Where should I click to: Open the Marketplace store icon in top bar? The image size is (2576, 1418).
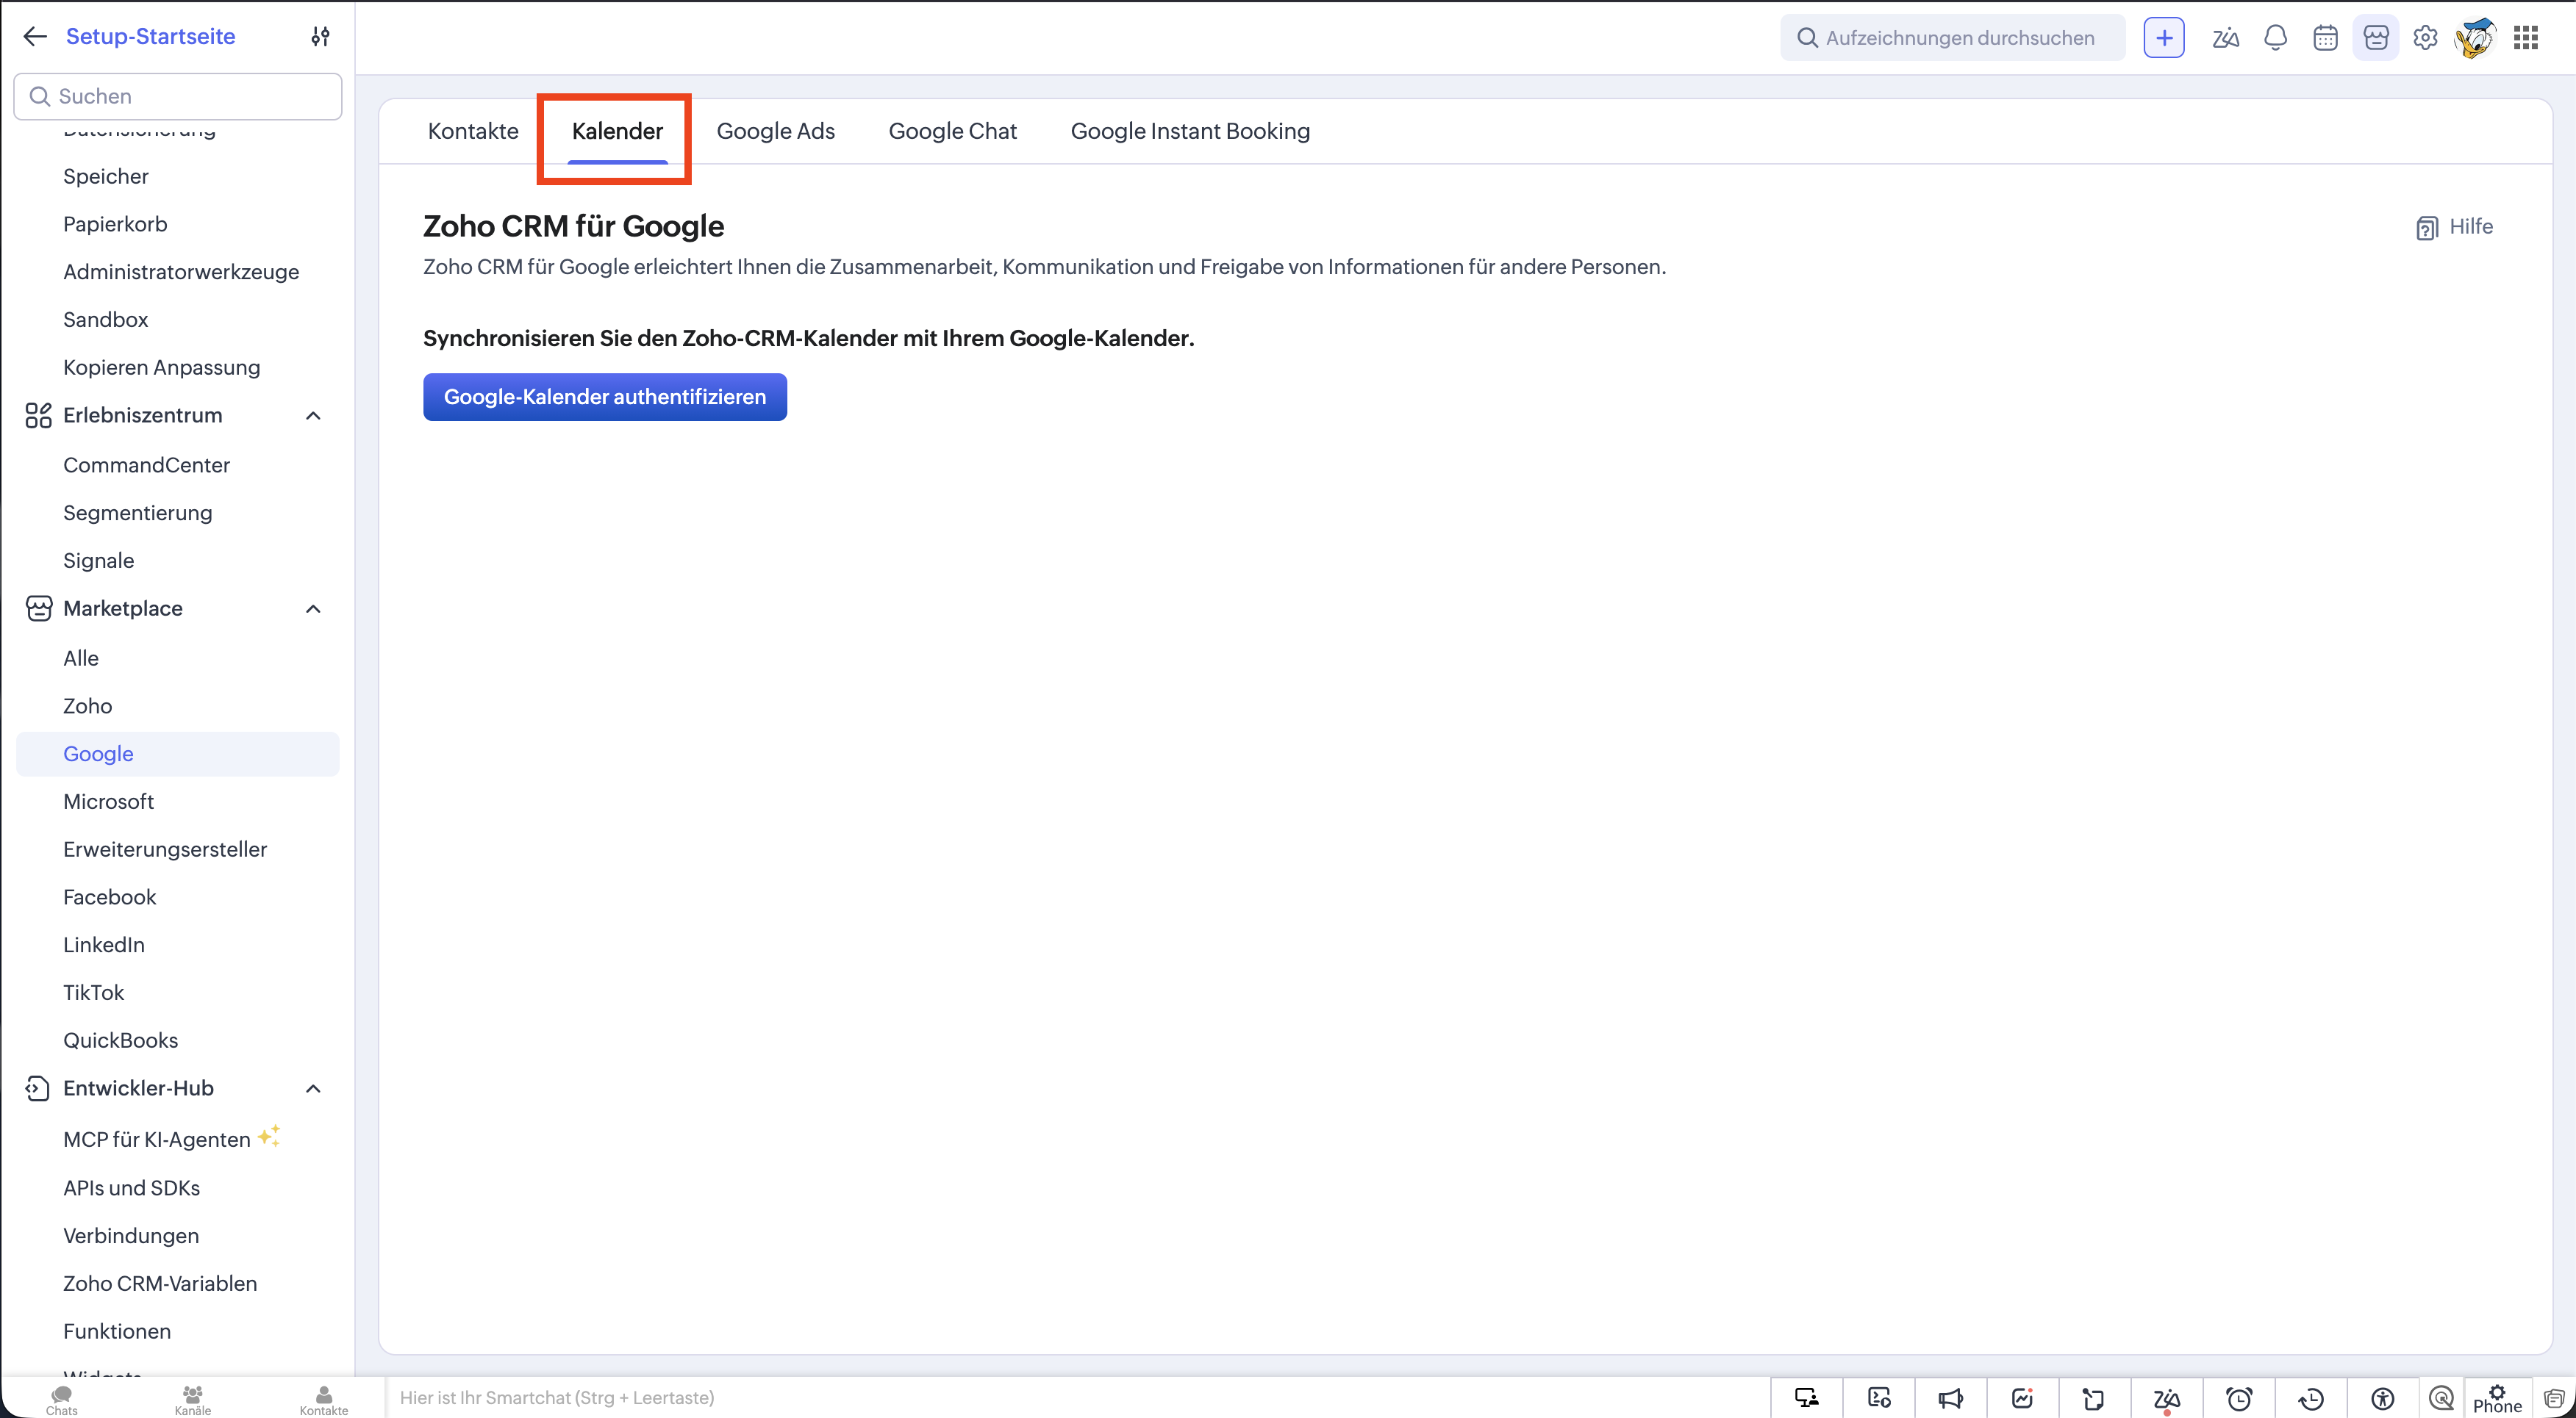tap(2376, 38)
